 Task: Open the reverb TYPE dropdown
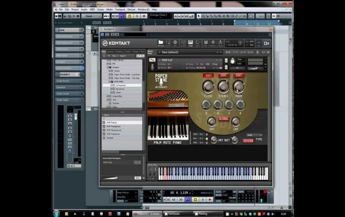255,135
